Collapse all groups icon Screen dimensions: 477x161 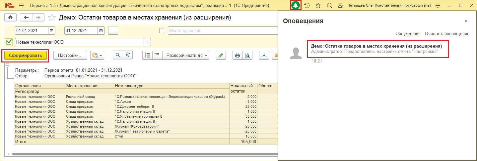(147, 56)
